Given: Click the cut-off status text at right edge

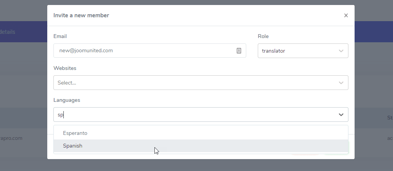Looking at the screenshot, I should [390, 138].
